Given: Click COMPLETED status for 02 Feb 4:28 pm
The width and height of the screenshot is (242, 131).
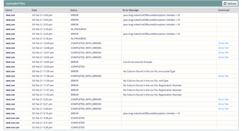Looking at the screenshot, I should (x=78, y=128).
